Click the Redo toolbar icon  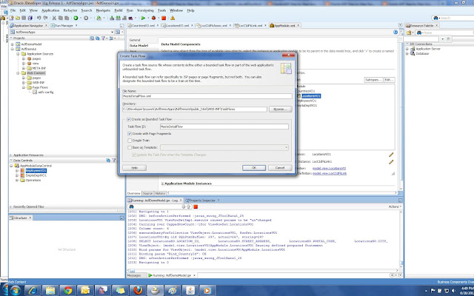tap(44, 18)
